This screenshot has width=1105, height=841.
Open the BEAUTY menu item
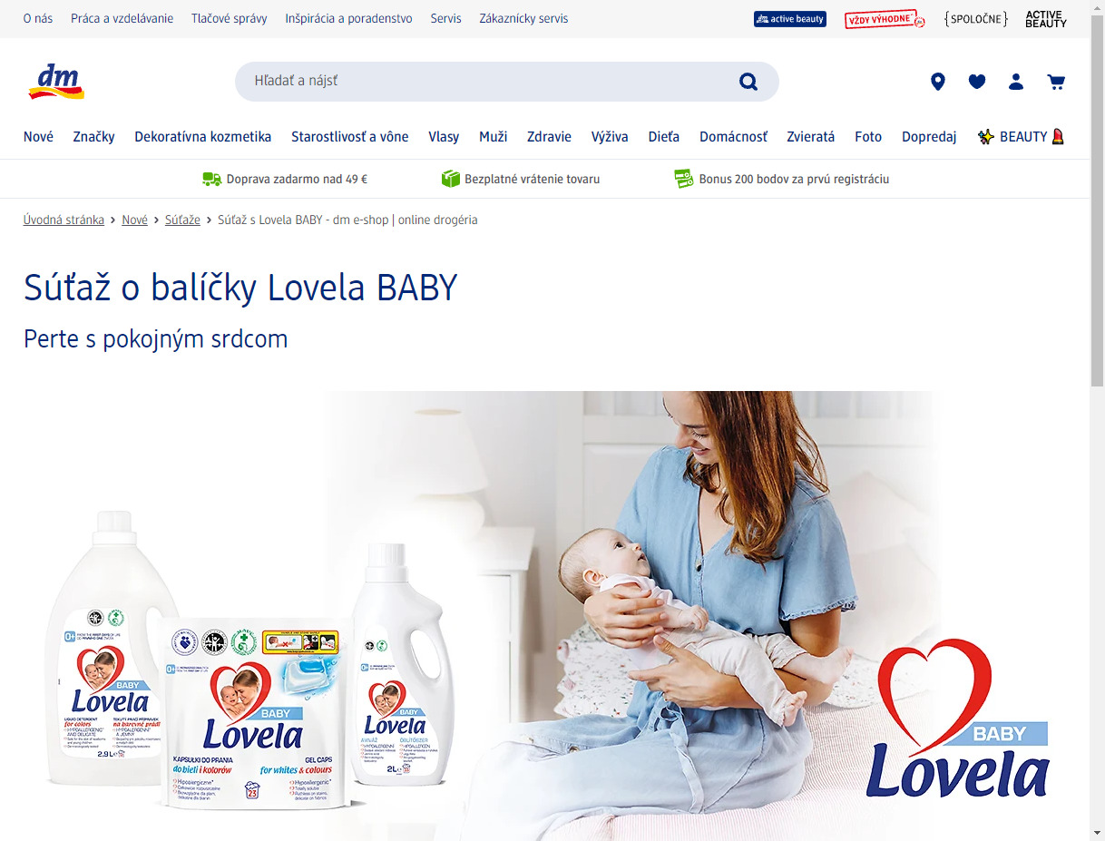click(x=1021, y=137)
